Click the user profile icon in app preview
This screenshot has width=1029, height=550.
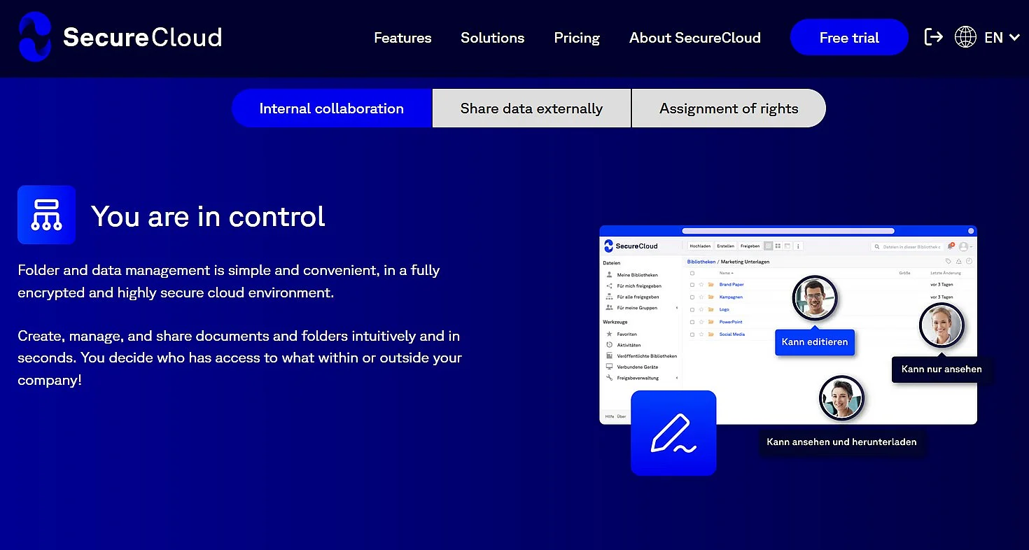(x=964, y=247)
